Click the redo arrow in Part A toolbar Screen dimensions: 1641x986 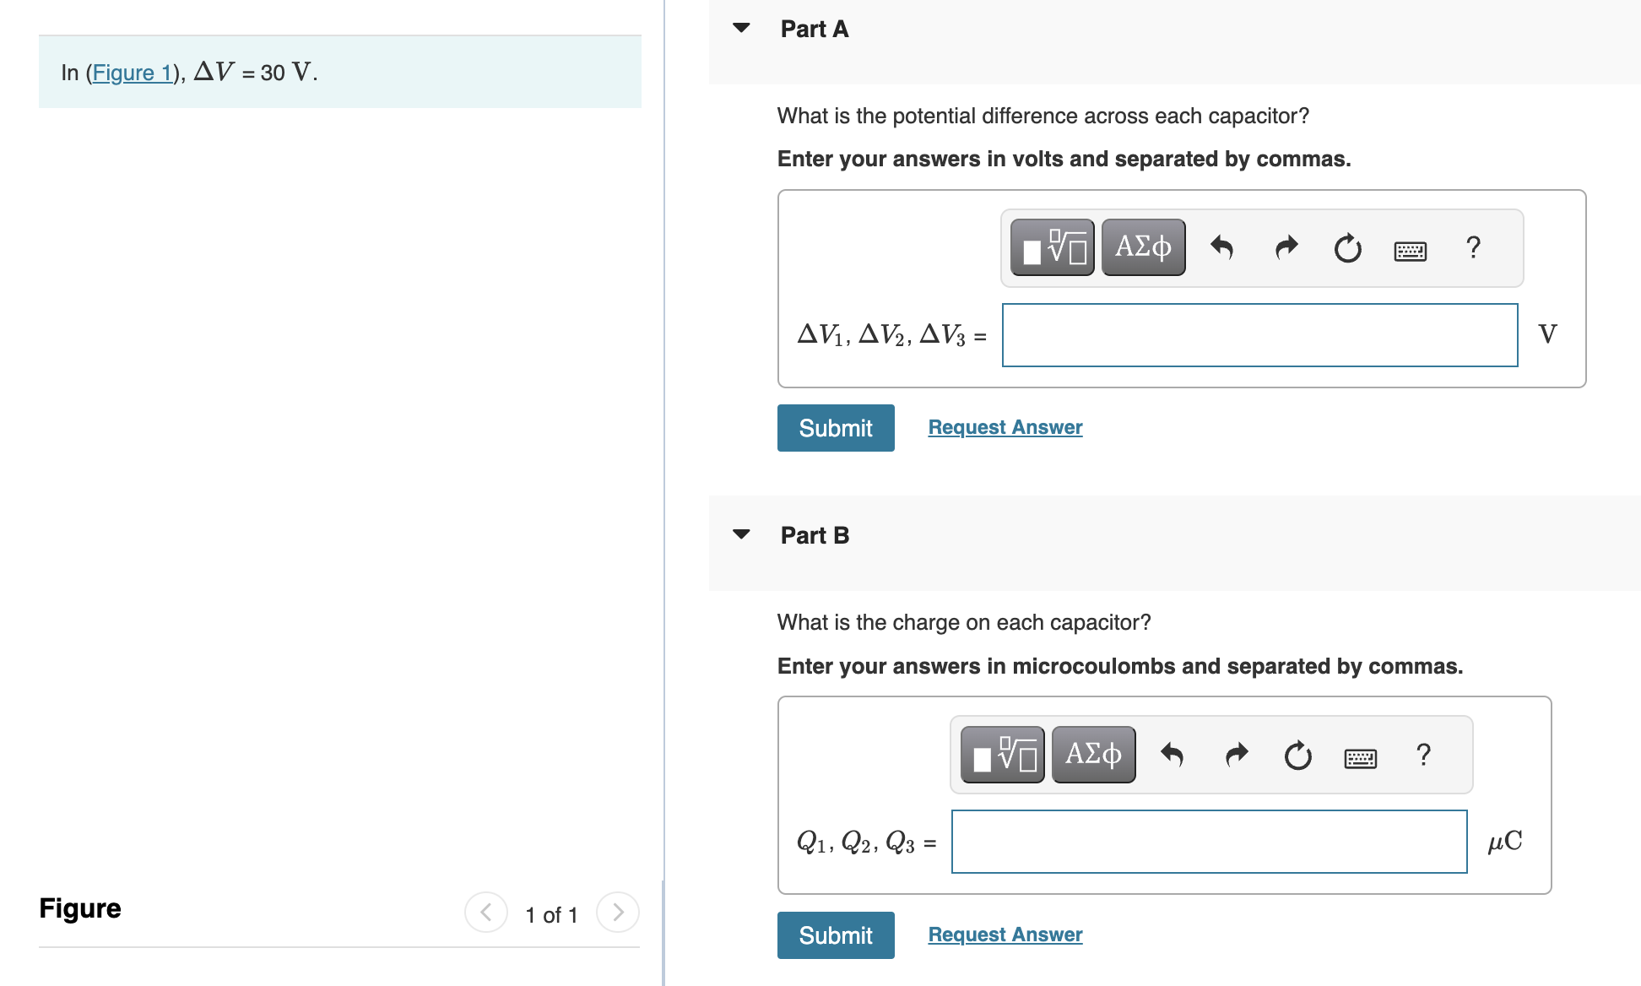click(1286, 246)
